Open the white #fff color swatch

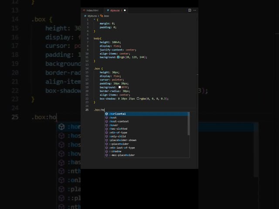[119, 87]
